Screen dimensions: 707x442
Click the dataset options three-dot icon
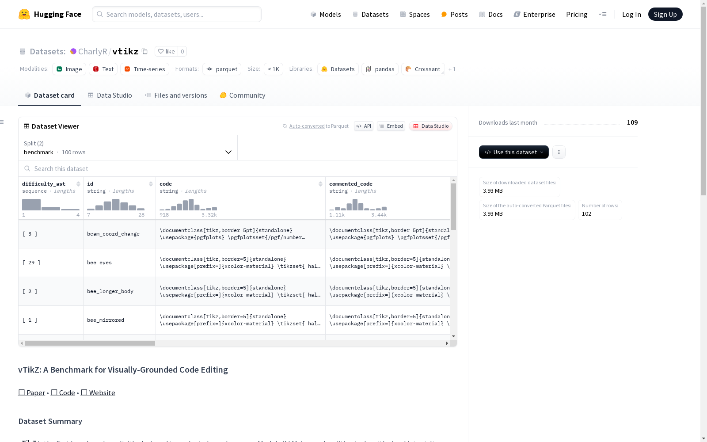point(559,152)
